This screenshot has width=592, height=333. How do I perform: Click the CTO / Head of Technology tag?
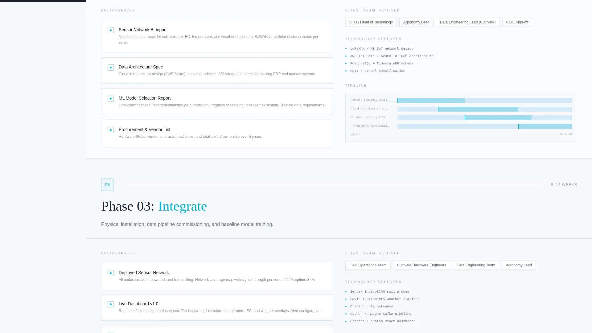point(371,22)
